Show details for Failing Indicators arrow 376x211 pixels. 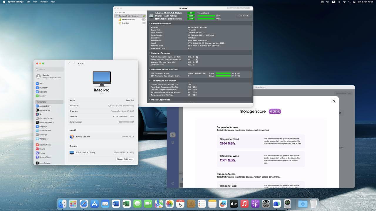tap(197, 59)
